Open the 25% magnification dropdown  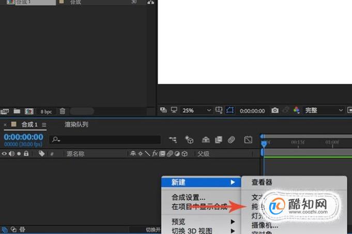click(196, 110)
